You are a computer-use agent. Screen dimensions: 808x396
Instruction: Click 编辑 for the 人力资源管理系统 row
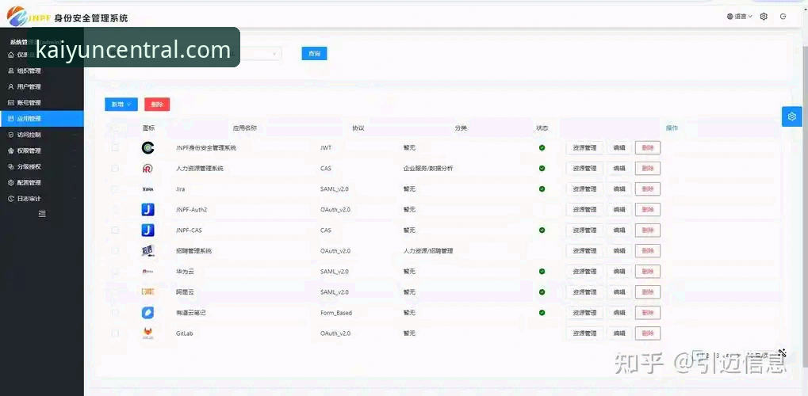pos(618,169)
